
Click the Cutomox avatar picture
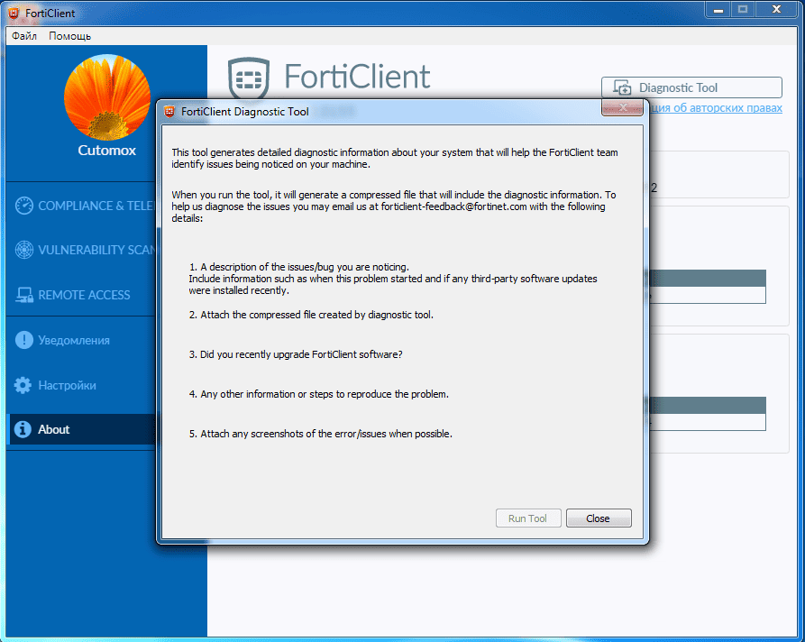[x=106, y=97]
